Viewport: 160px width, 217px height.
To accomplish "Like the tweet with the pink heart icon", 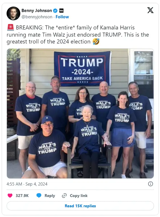I will (10, 196).
